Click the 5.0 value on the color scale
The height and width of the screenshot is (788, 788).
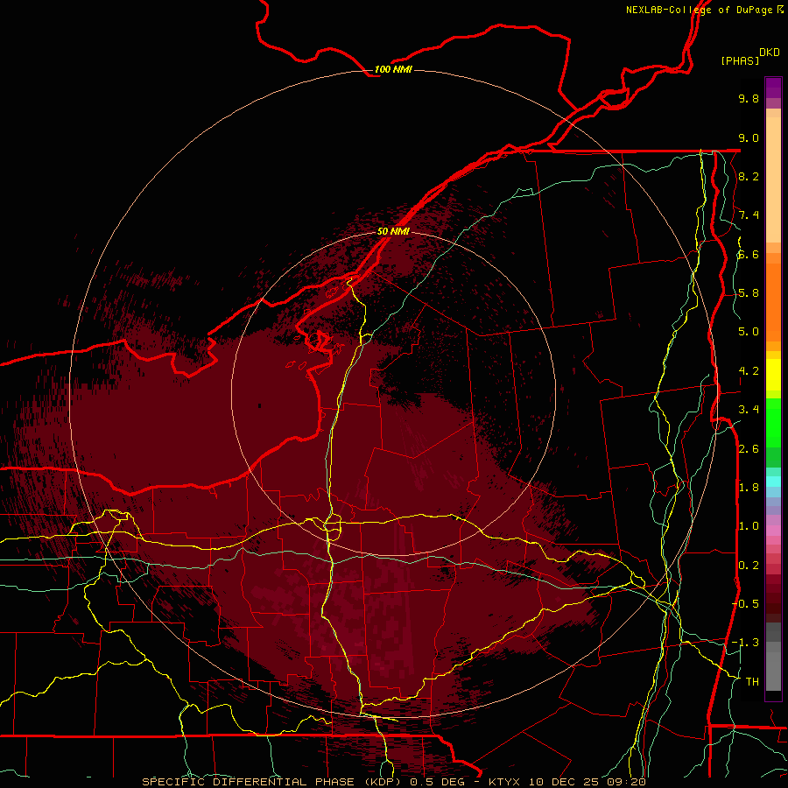pyautogui.click(x=749, y=332)
